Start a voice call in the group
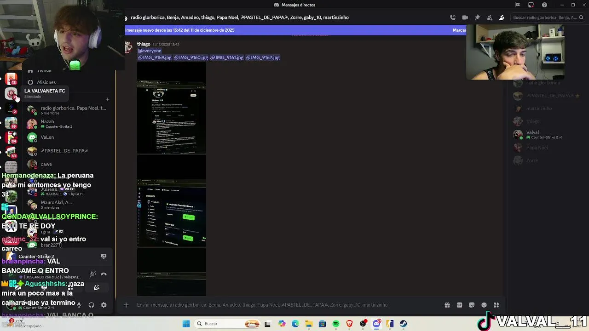589x331 pixels. [x=453, y=17]
